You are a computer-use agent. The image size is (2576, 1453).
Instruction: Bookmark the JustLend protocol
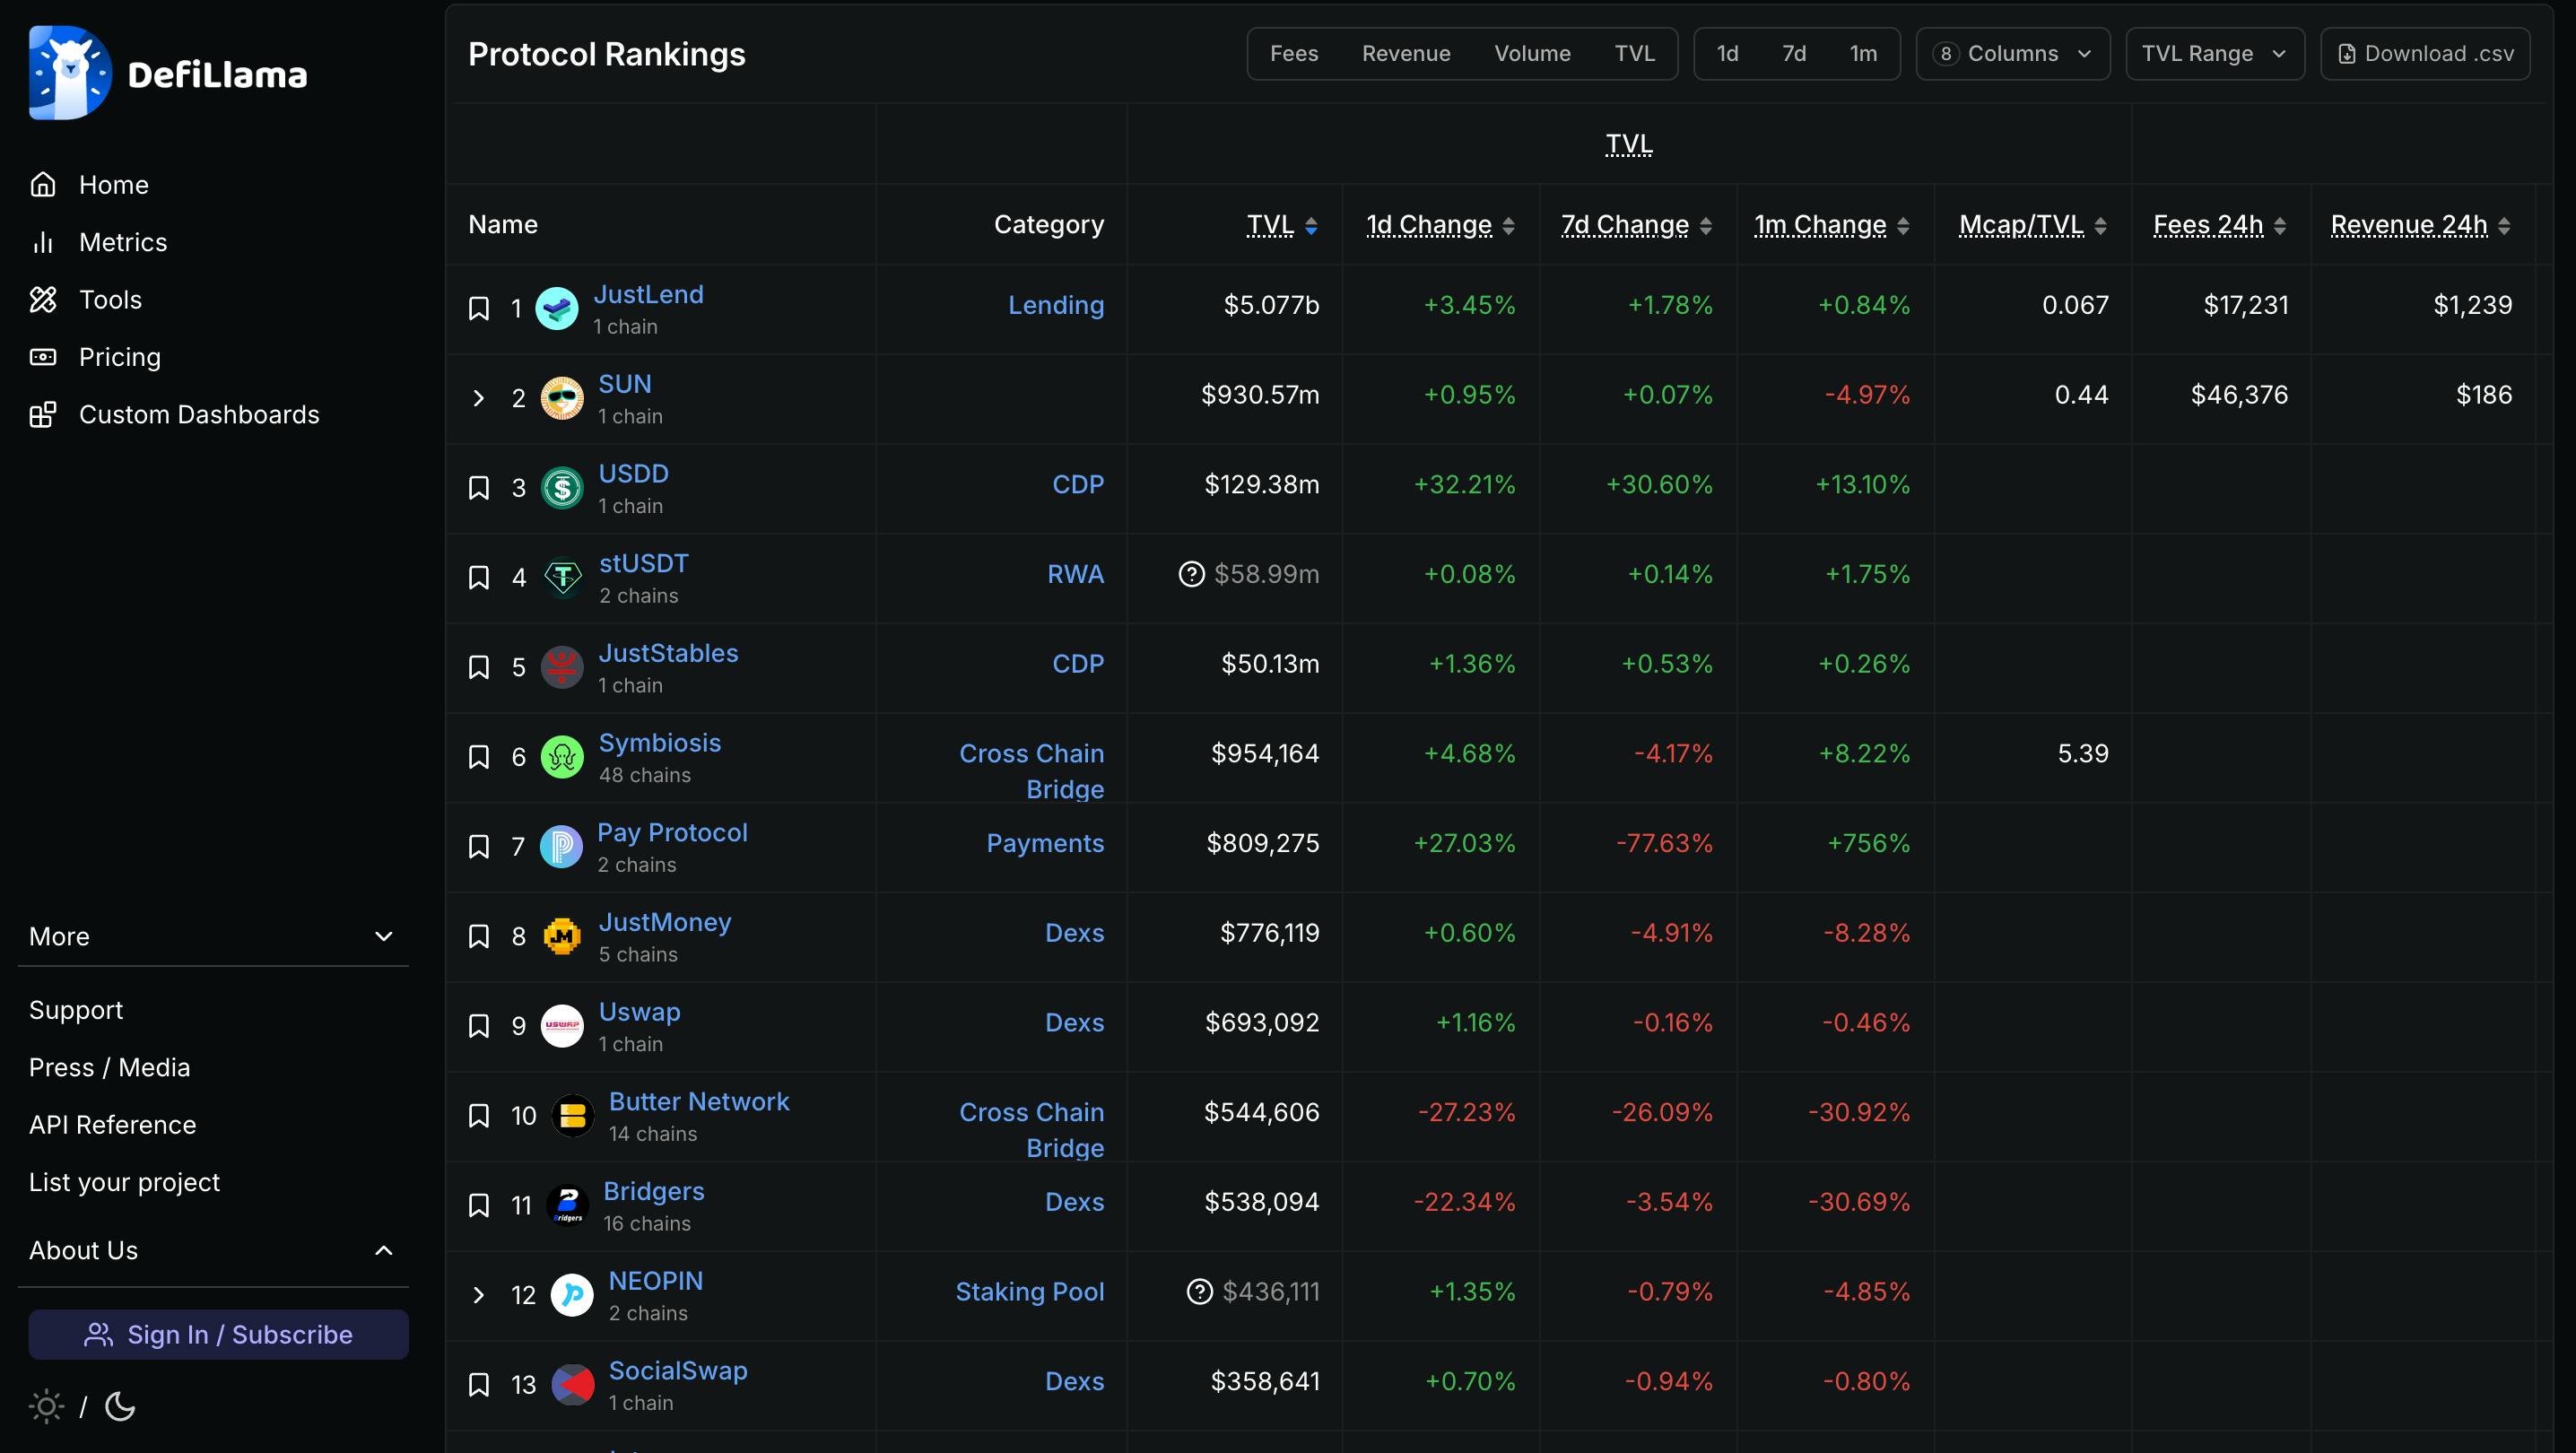point(479,308)
